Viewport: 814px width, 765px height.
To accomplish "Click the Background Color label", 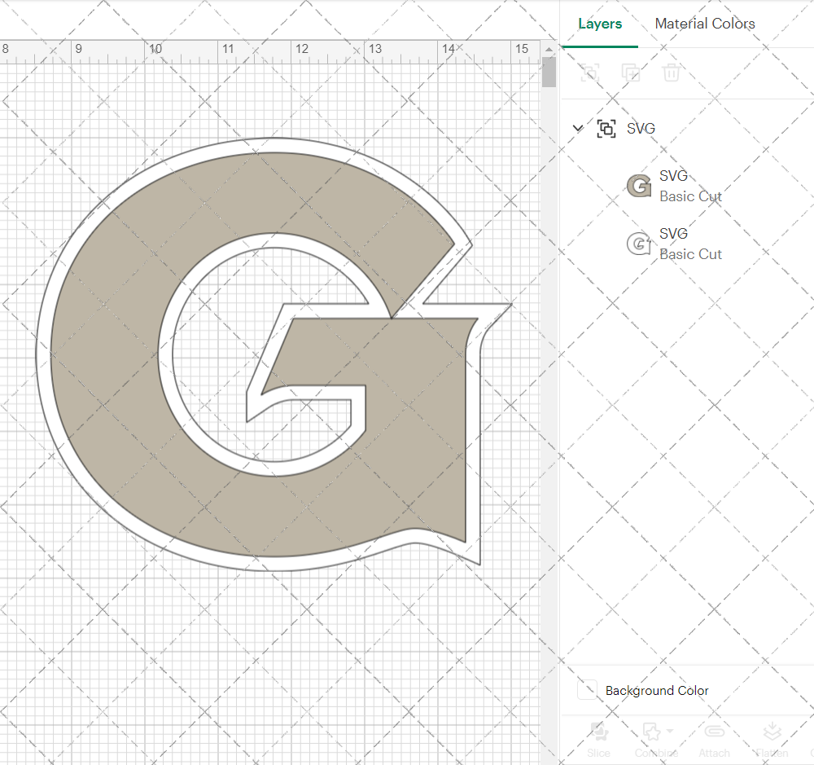I will click(x=657, y=690).
